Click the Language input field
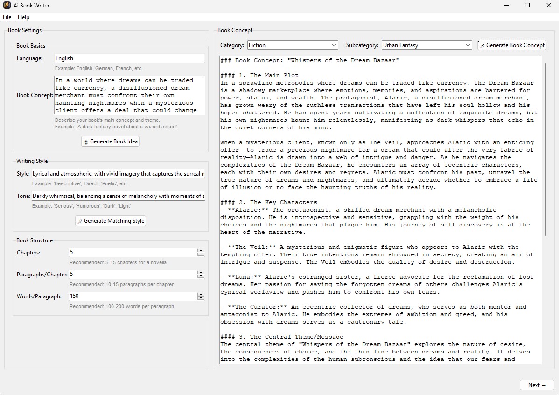559x395 pixels. 129,58
